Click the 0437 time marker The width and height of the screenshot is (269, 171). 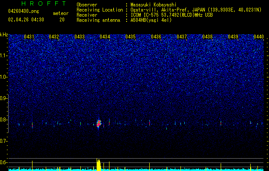[182, 37]
